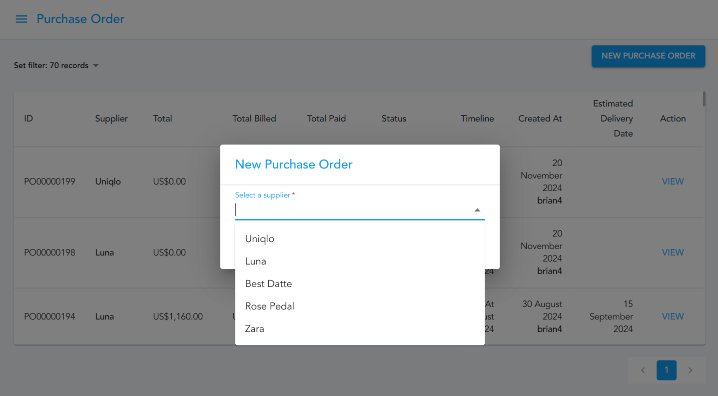View purchase order PO00000194
Image resolution: width=718 pixels, height=396 pixels.
coord(673,316)
